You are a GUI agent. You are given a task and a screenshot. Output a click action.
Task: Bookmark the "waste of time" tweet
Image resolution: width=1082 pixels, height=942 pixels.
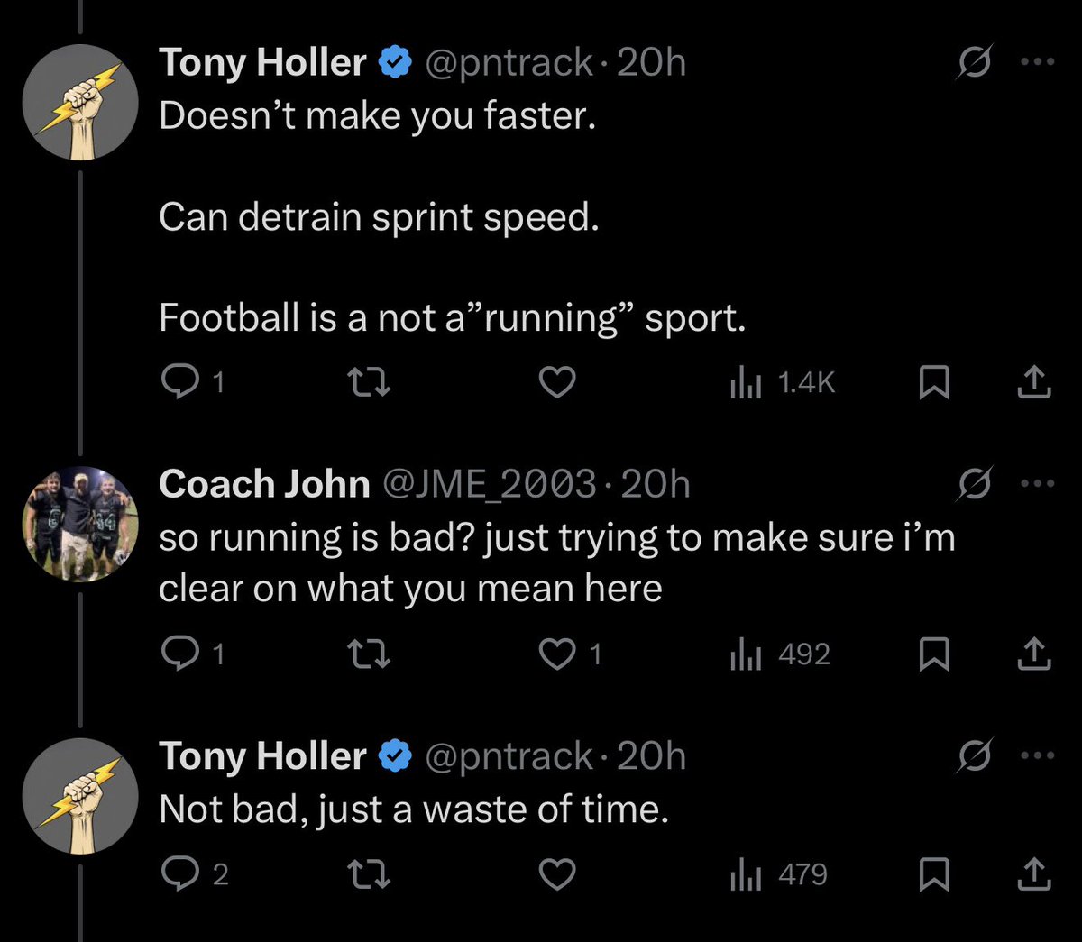[x=934, y=874]
